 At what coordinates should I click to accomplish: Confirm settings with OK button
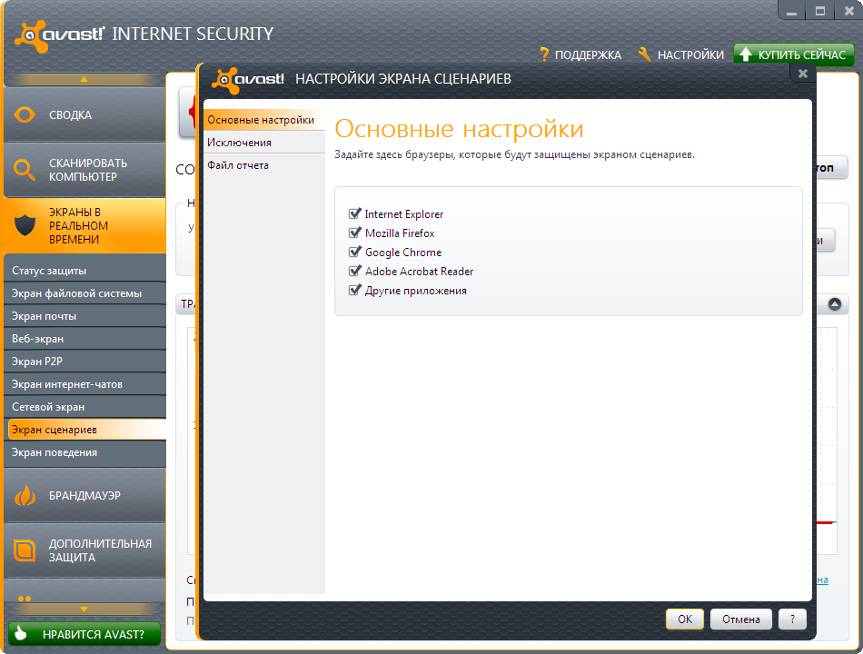point(685,619)
